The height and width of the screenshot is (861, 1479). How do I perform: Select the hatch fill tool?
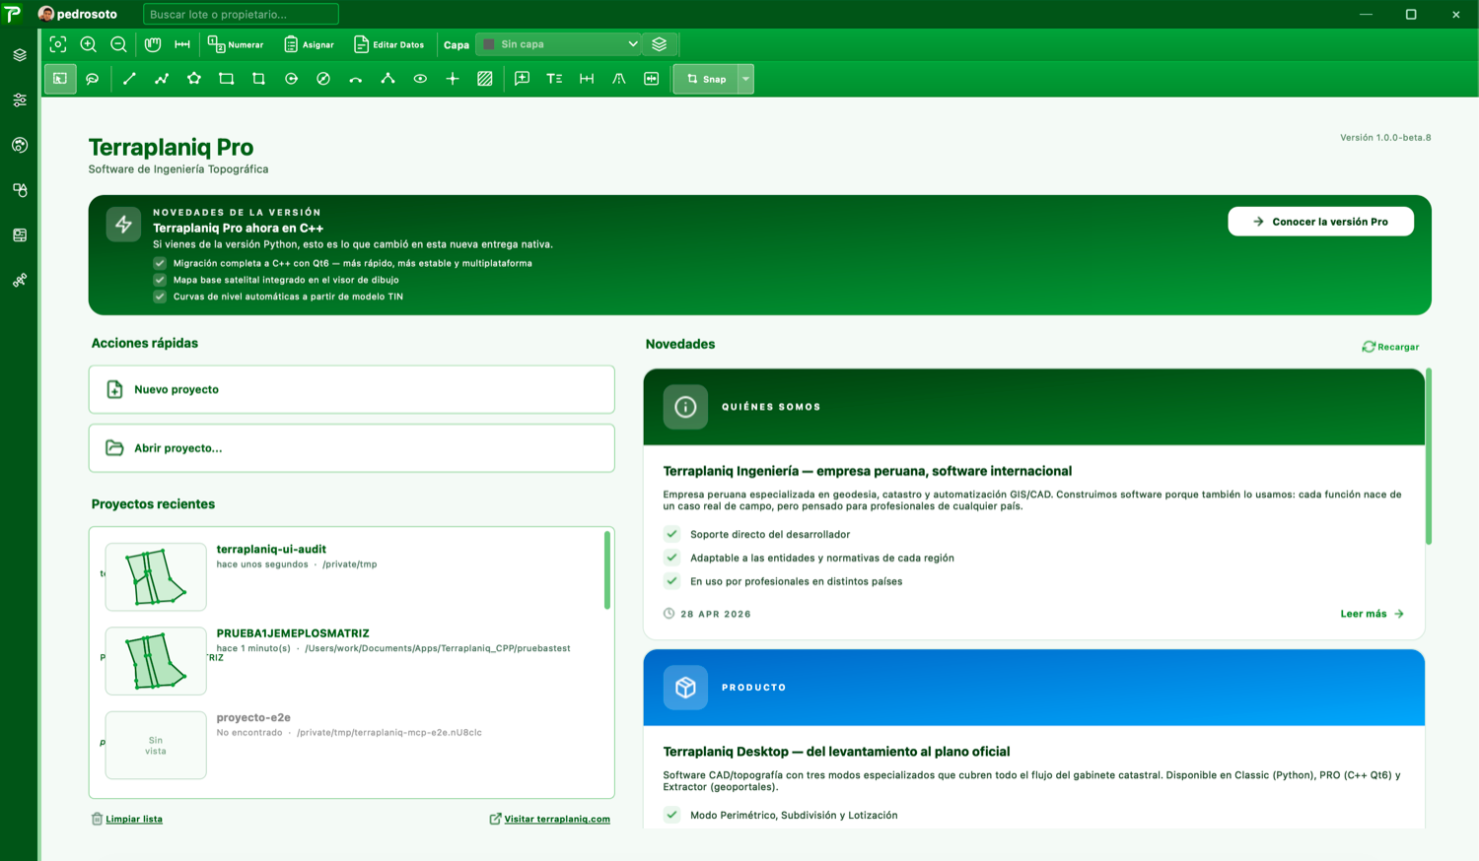pos(485,79)
